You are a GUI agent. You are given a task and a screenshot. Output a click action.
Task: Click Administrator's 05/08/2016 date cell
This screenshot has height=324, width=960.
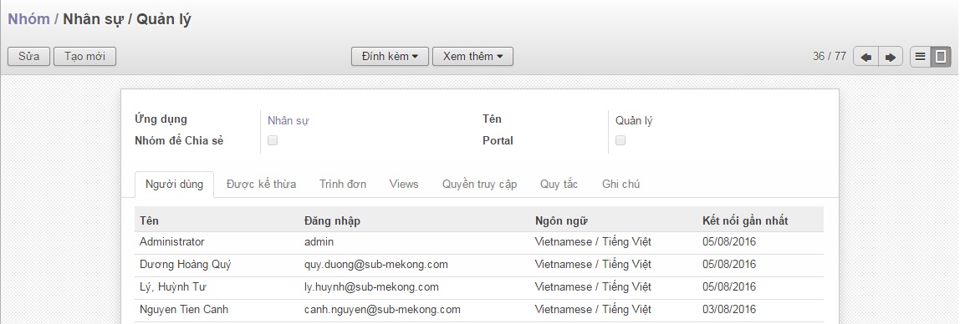(729, 242)
